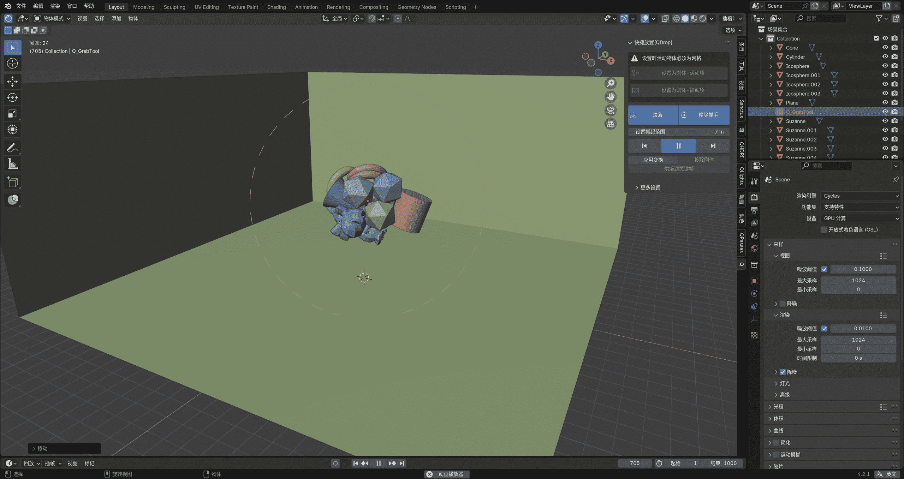The image size is (904, 479).
Task: Select Q_GrabTool in the outliner
Action: pos(799,112)
